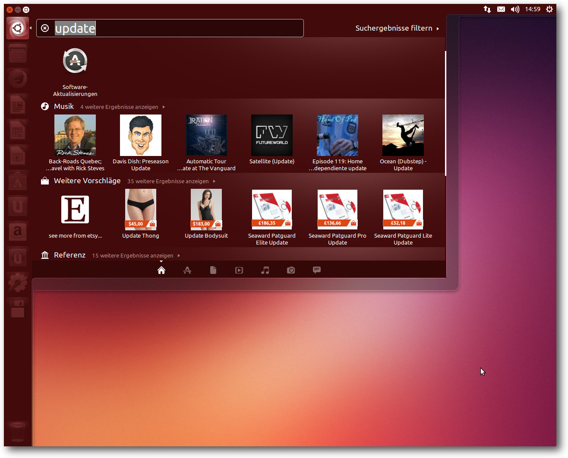568x458 pixels.
Task: Select the Music lens note icon
Action: pyautogui.click(x=265, y=270)
